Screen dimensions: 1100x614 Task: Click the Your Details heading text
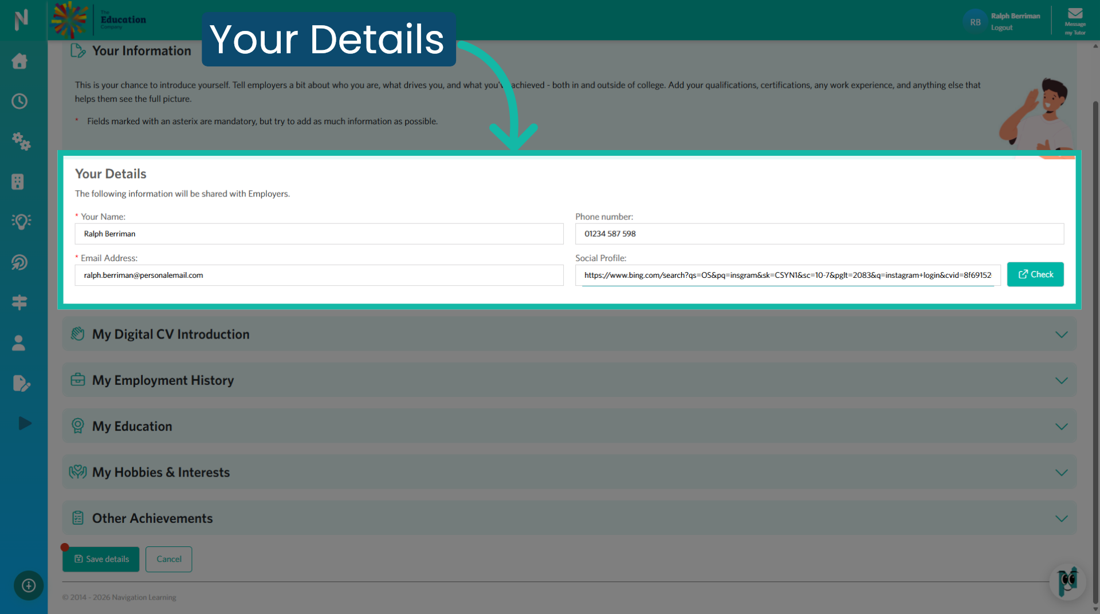tap(111, 174)
